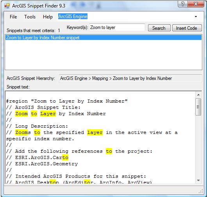Close the Snippet Finder window

coord(196,4)
